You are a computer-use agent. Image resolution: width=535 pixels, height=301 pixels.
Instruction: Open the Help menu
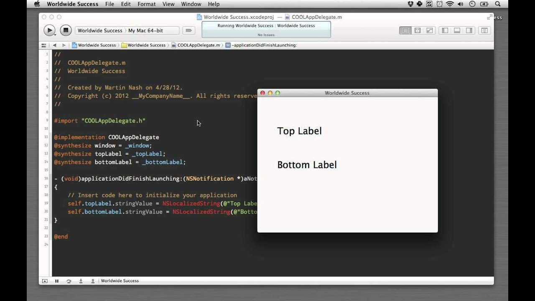214,4
